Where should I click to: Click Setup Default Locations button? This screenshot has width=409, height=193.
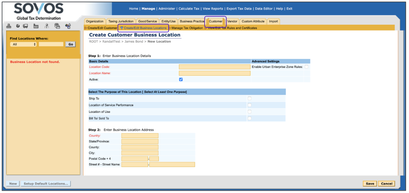coord(46,184)
